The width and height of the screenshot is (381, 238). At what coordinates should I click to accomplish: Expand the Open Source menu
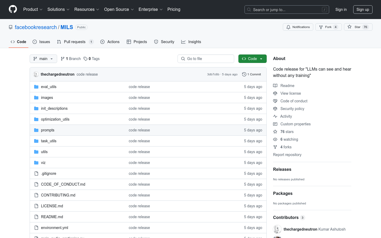[x=119, y=10]
